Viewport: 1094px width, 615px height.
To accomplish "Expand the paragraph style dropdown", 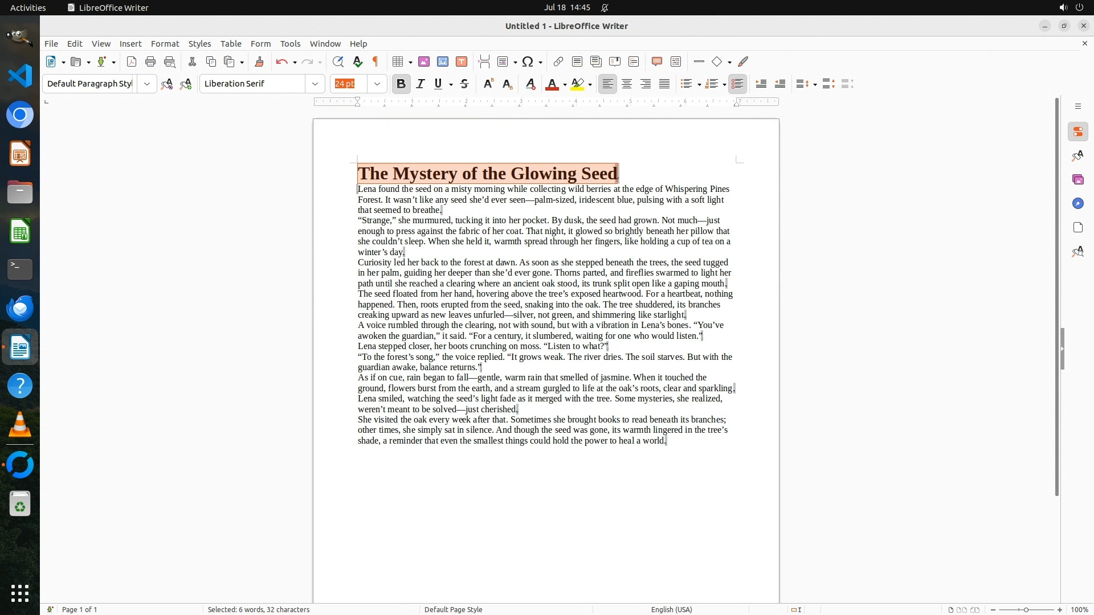I will click(x=147, y=84).
